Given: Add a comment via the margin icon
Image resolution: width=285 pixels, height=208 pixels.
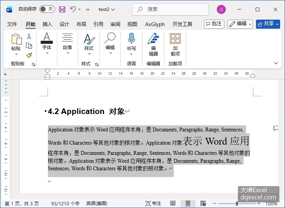Looking at the screenshot, I should (276, 128).
